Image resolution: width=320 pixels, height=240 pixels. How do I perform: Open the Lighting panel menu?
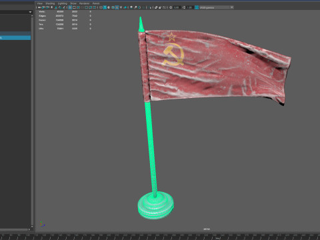coord(63,3)
